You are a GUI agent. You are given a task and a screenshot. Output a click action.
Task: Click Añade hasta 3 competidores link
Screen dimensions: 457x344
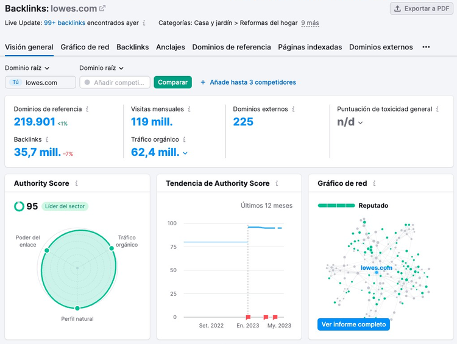[253, 82]
